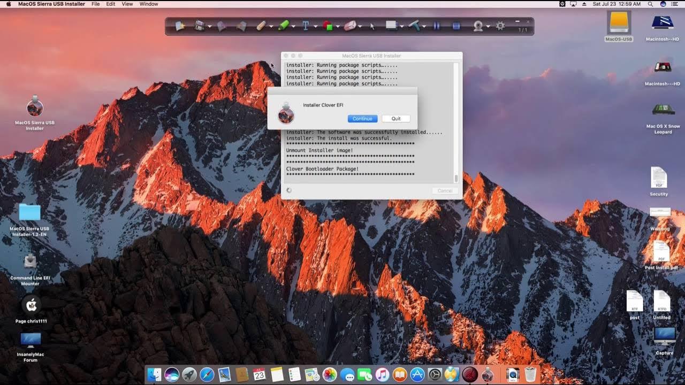The image size is (685, 385).
Task: Select MacOS Sierra USB Installer-1.2-EN folder
Action: [29, 220]
